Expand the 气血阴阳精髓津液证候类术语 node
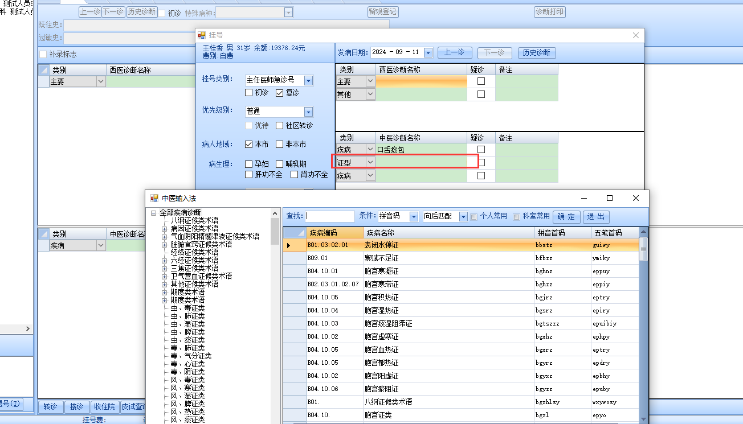This screenshot has height=424, width=743. [165, 236]
